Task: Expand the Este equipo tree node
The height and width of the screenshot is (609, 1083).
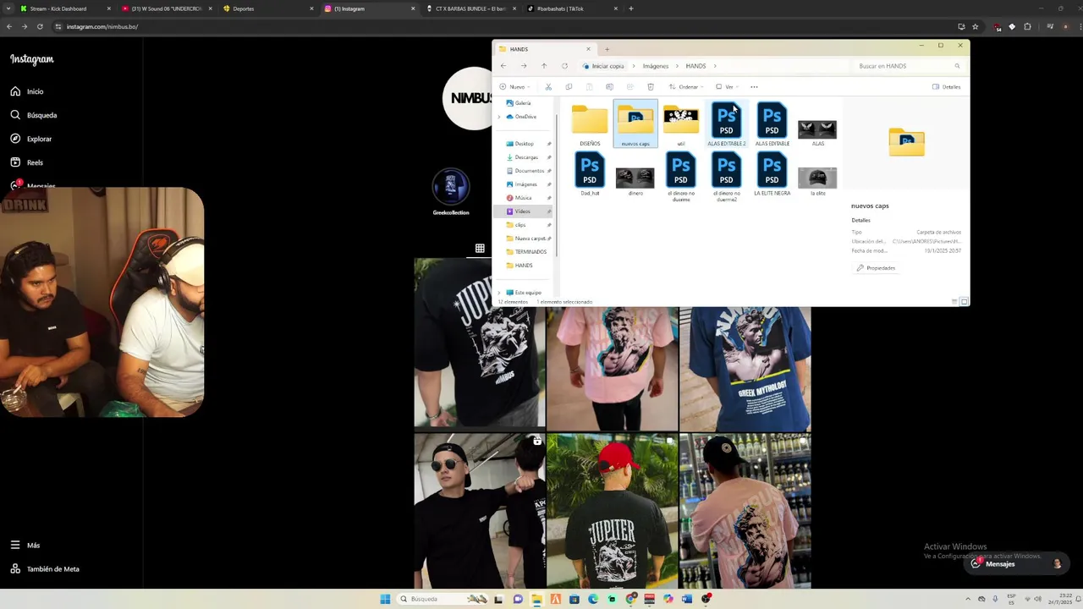Action: [x=499, y=293]
